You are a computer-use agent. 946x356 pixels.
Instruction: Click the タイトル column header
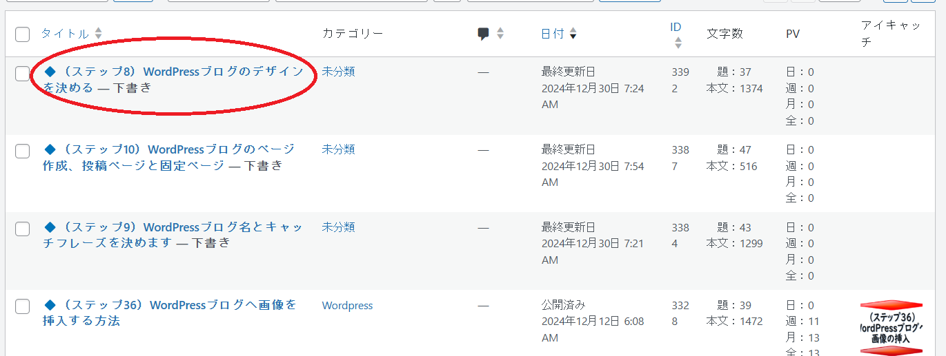[65, 34]
